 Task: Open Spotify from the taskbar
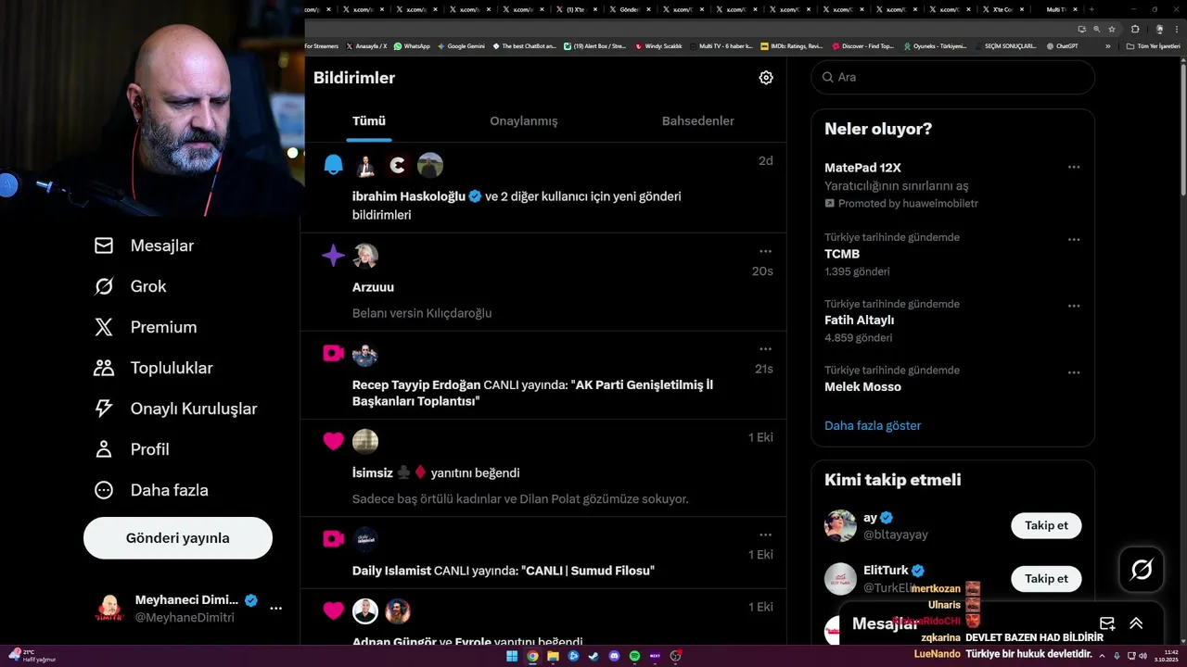[x=634, y=656]
